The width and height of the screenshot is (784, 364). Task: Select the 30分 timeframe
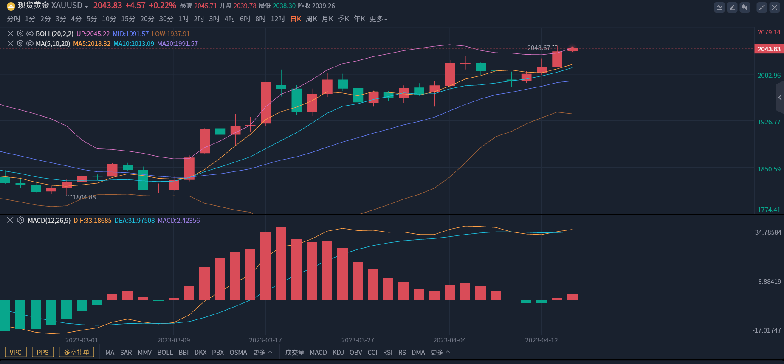point(166,19)
